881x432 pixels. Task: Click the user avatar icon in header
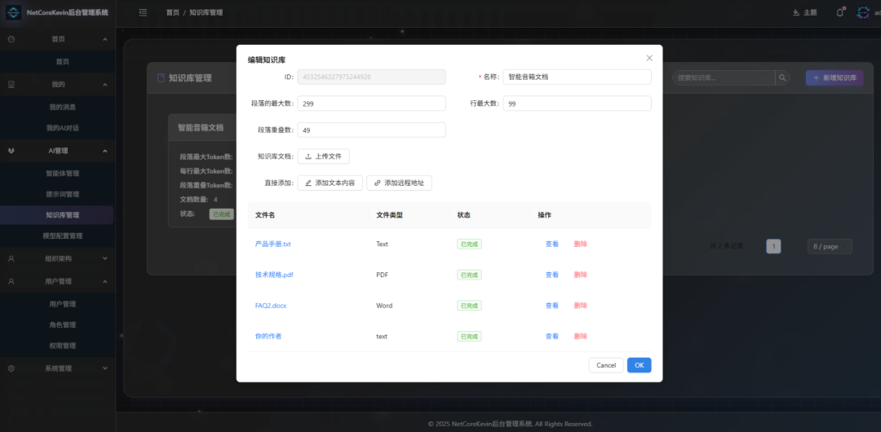[863, 12]
